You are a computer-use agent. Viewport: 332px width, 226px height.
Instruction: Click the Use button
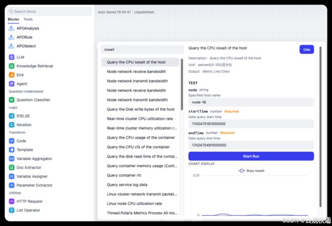tap(306, 50)
